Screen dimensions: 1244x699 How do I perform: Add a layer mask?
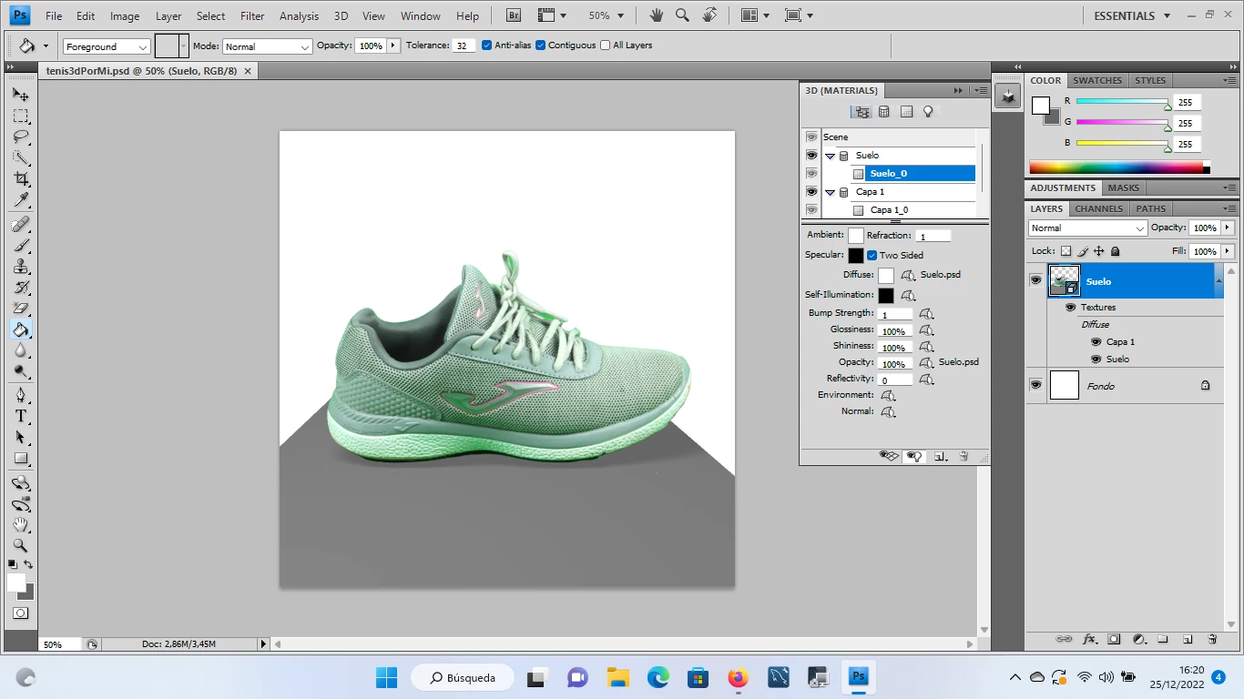1113,640
